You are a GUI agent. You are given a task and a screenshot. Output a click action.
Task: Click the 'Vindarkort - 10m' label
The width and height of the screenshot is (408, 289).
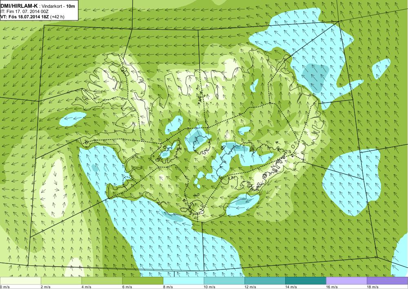point(58,6)
